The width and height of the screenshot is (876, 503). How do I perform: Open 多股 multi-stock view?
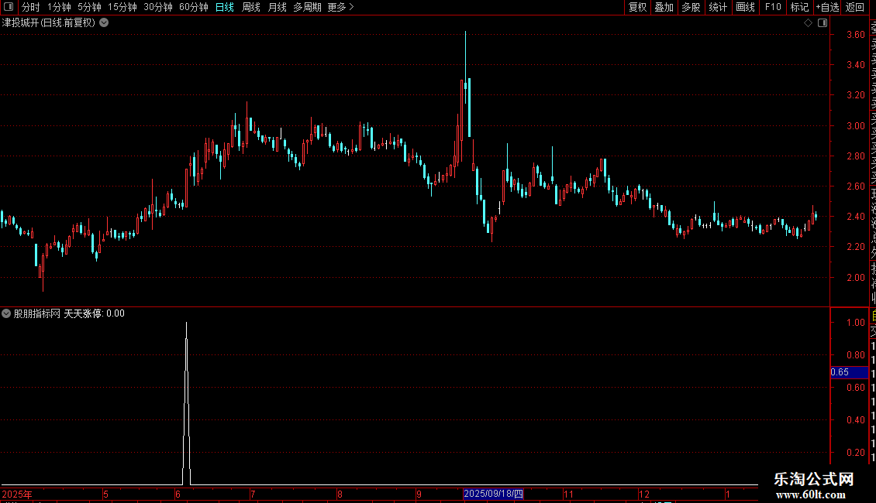tap(691, 7)
